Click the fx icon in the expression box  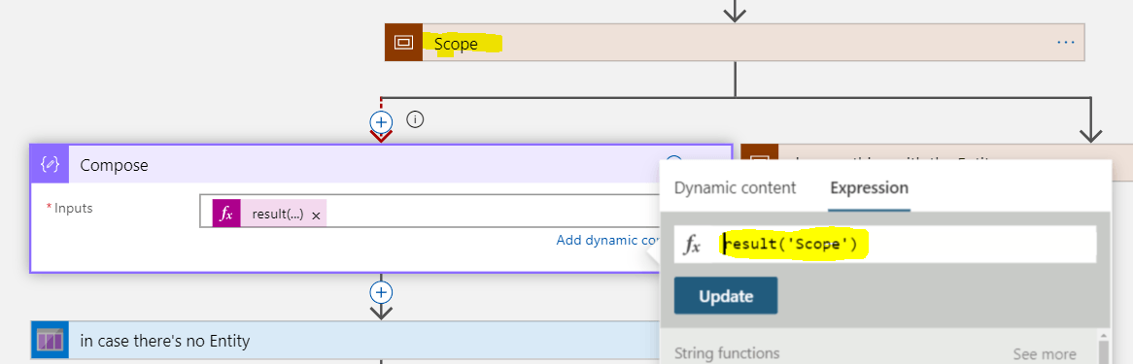click(692, 246)
